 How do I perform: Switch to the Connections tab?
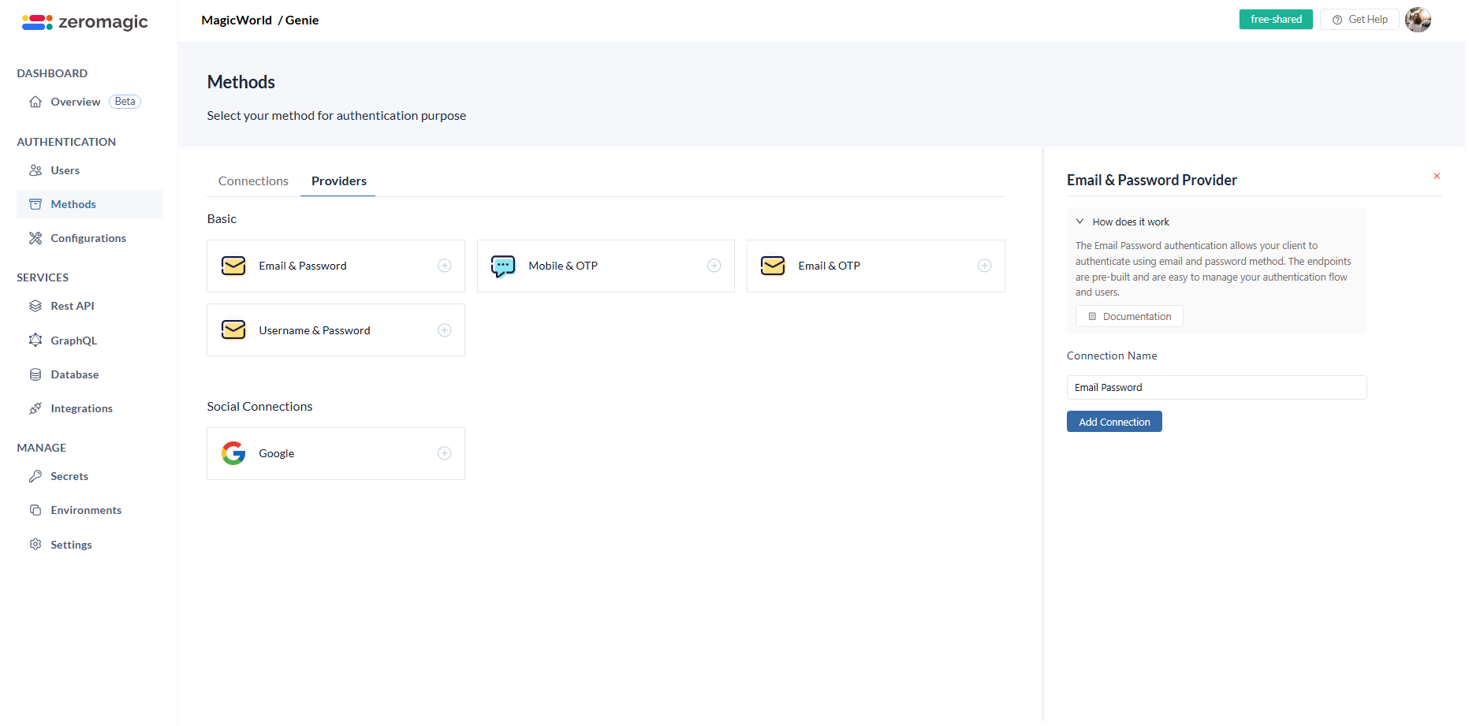coord(252,181)
